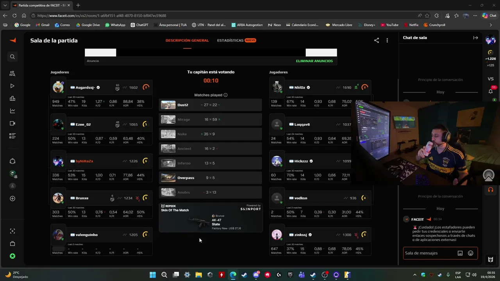Screen dimensions: 500x281
Task: Click vodksn level 4 badge
Action: pyautogui.click(x=364, y=198)
